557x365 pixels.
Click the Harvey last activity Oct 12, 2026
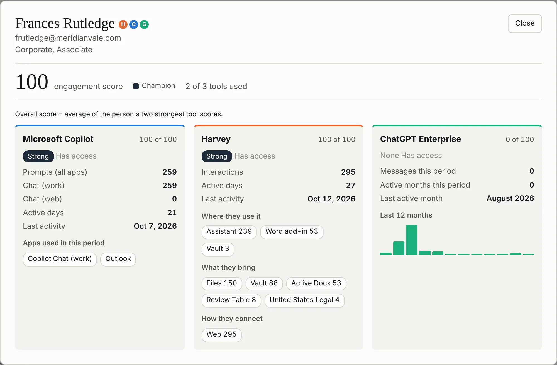tap(331, 199)
